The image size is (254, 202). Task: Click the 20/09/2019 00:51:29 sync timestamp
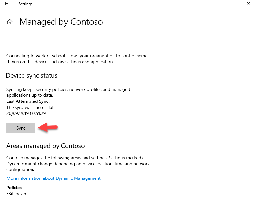coord(26,113)
